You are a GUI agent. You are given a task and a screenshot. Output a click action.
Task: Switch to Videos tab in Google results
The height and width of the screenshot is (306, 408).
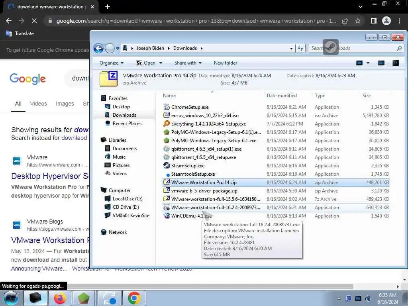38,104
